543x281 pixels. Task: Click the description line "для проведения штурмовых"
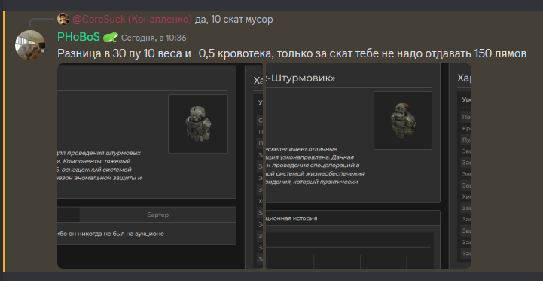[99, 153]
